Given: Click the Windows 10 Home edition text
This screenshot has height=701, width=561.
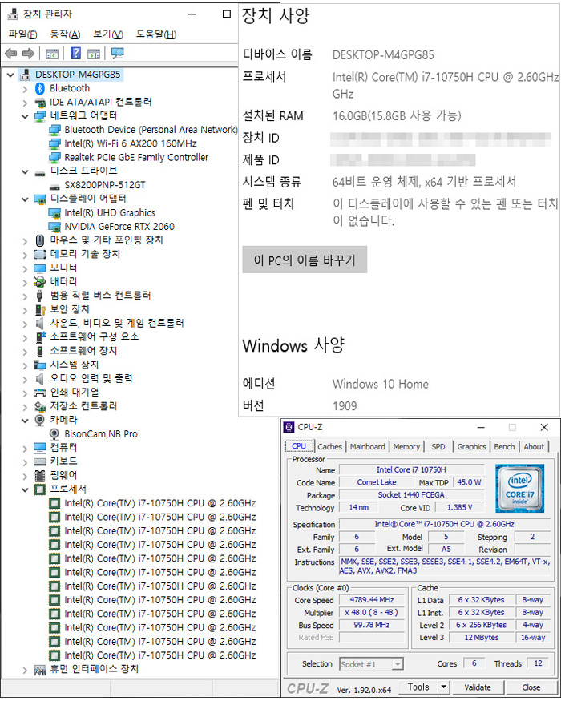Looking at the screenshot, I should (380, 384).
